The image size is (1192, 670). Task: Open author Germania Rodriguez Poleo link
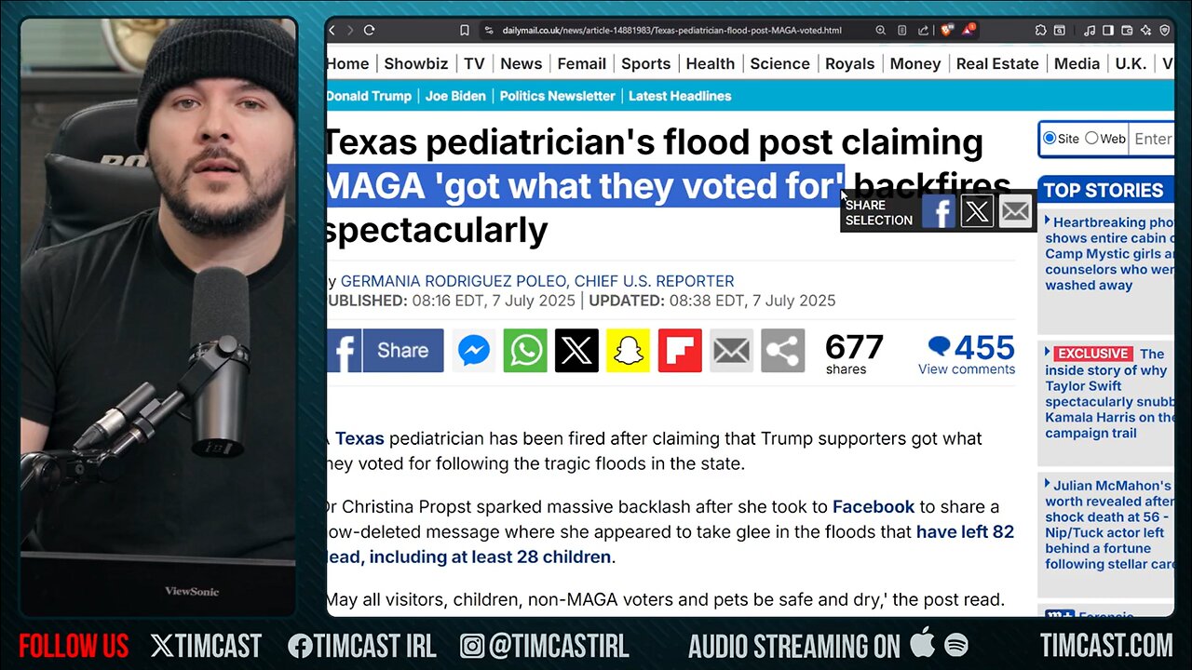point(454,281)
